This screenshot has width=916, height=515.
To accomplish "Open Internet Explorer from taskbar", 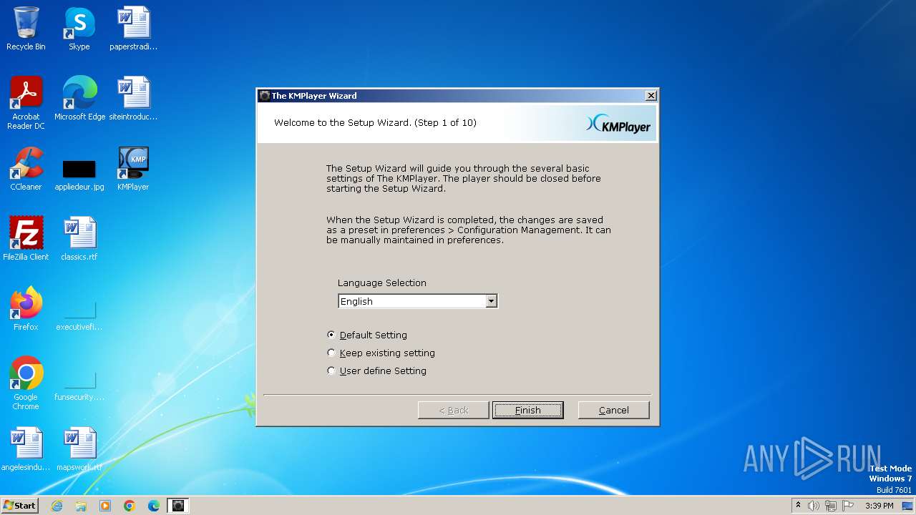I will click(x=57, y=506).
